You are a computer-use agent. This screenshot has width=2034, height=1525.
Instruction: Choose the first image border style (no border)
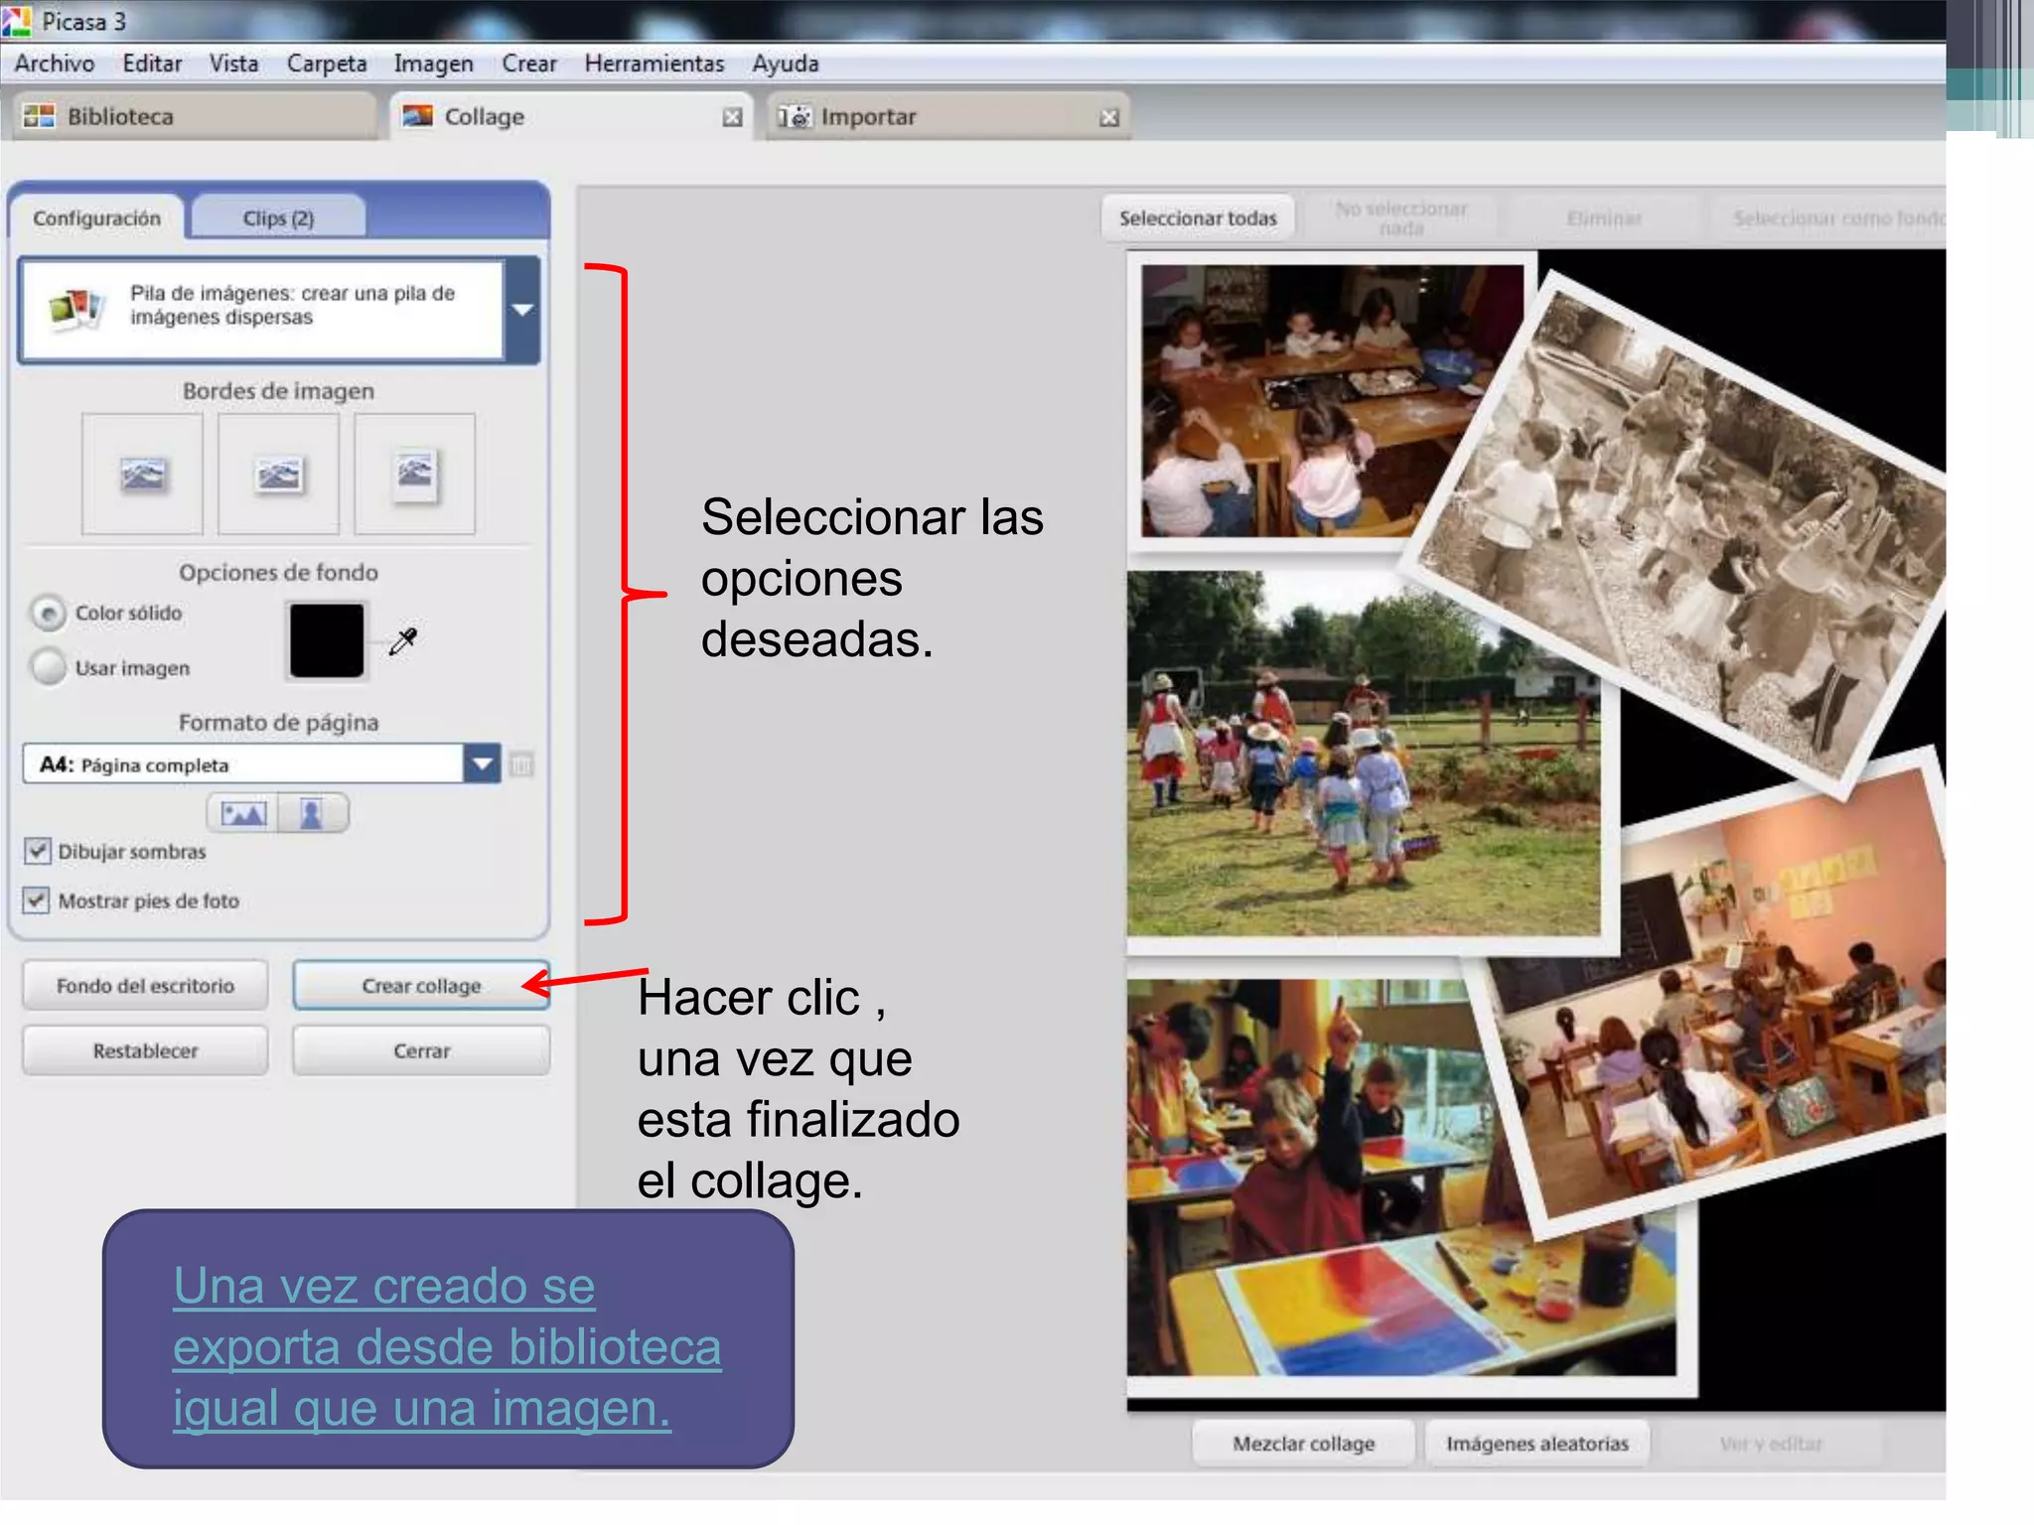point(142,475)
